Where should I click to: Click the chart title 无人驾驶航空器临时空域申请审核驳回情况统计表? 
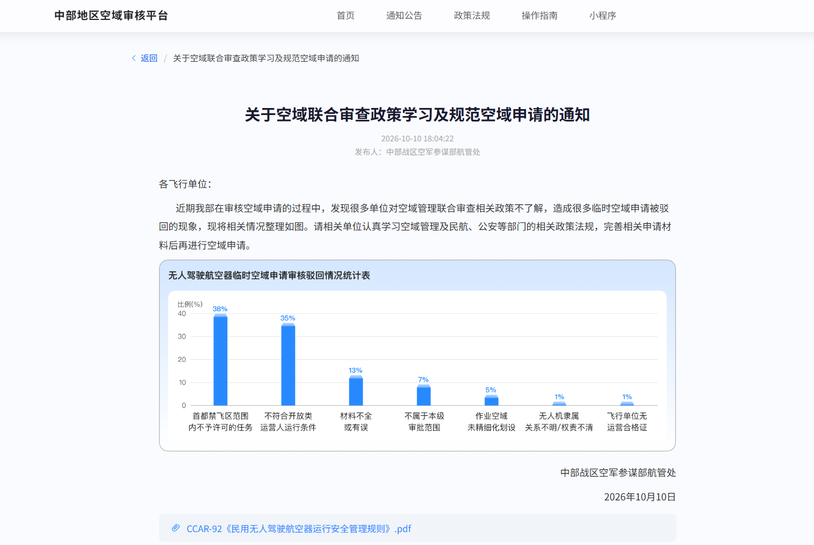(269, 275)
